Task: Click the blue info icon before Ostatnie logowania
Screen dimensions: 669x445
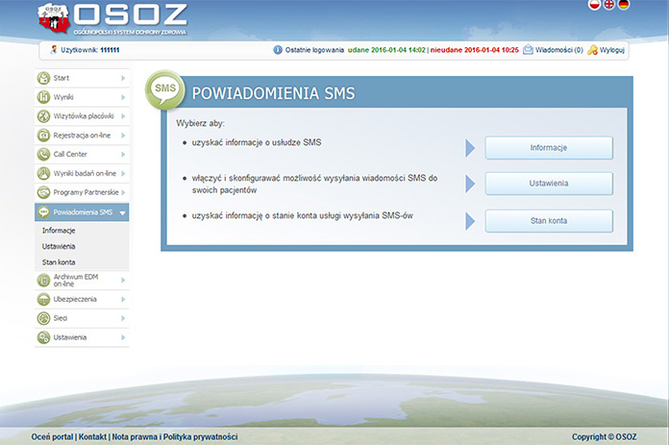Action: tap(278, 50)
